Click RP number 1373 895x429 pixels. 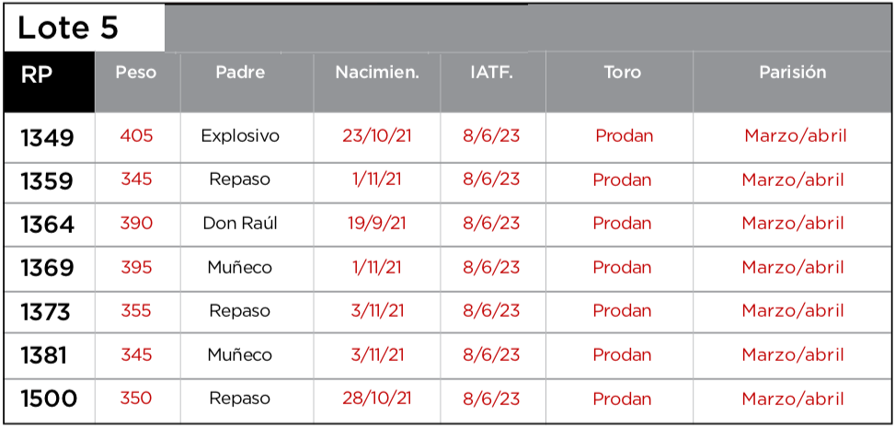tap(45, 313)
